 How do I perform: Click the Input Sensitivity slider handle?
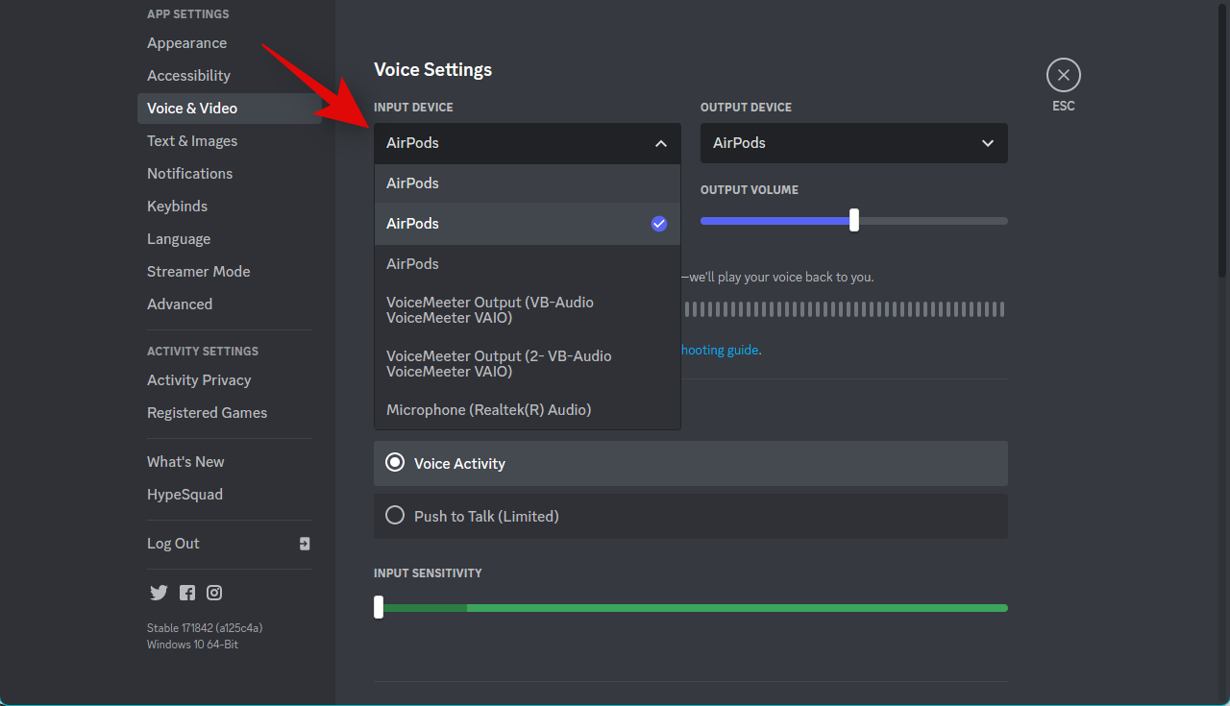click(379, 607)
